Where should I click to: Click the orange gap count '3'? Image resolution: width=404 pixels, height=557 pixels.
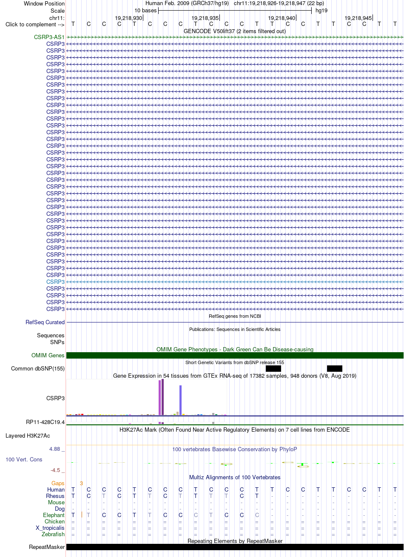(81, 483)
